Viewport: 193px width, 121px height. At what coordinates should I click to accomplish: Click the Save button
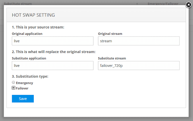(23, 99)
